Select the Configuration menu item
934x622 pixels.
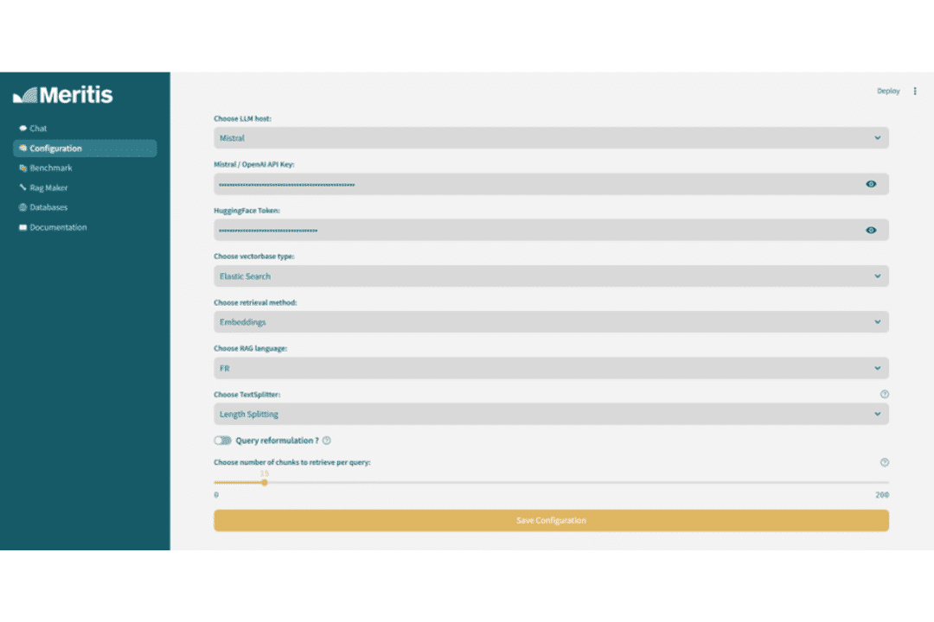click(x=85, y=149)
